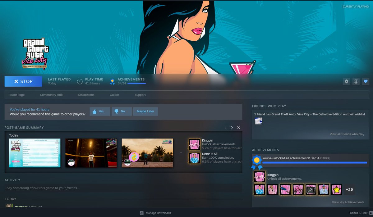Select No for game recommendation
This screenshot has width=373, height=217.
pyautogui.click(x=122, y=111)
